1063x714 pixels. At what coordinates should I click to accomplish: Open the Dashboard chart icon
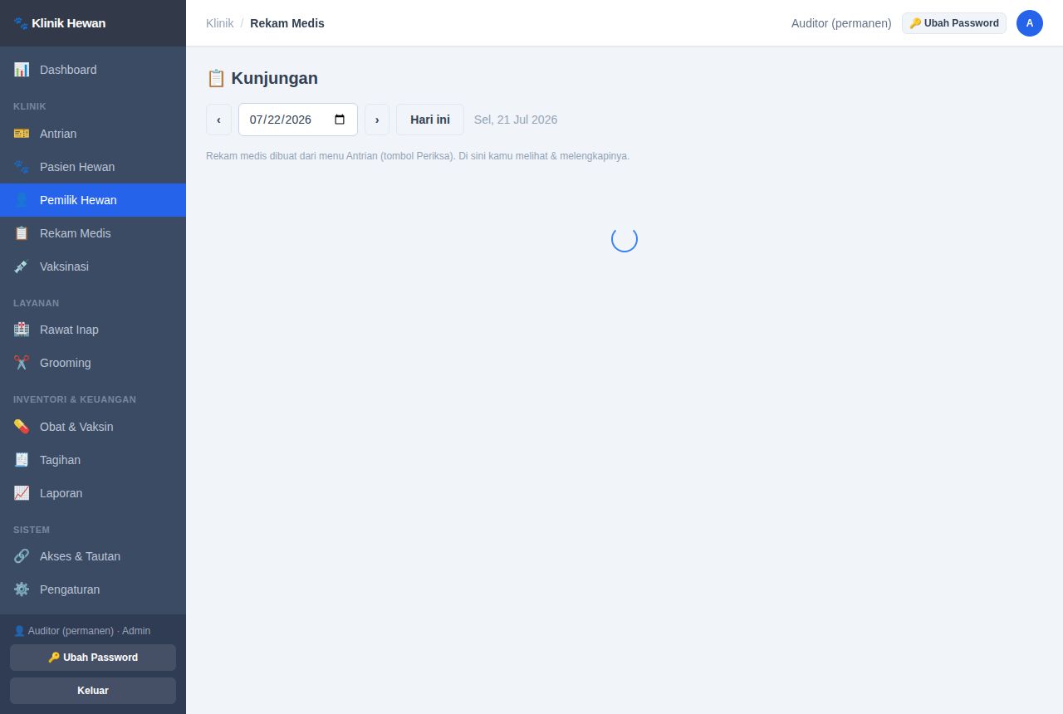pos(22,70)
